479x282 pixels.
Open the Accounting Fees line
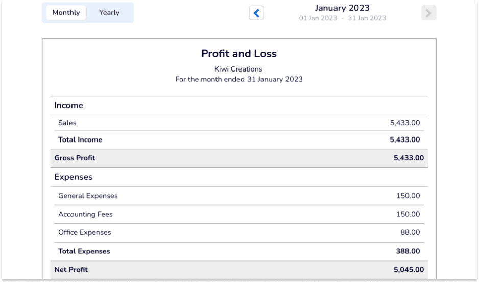coord(239,214)
